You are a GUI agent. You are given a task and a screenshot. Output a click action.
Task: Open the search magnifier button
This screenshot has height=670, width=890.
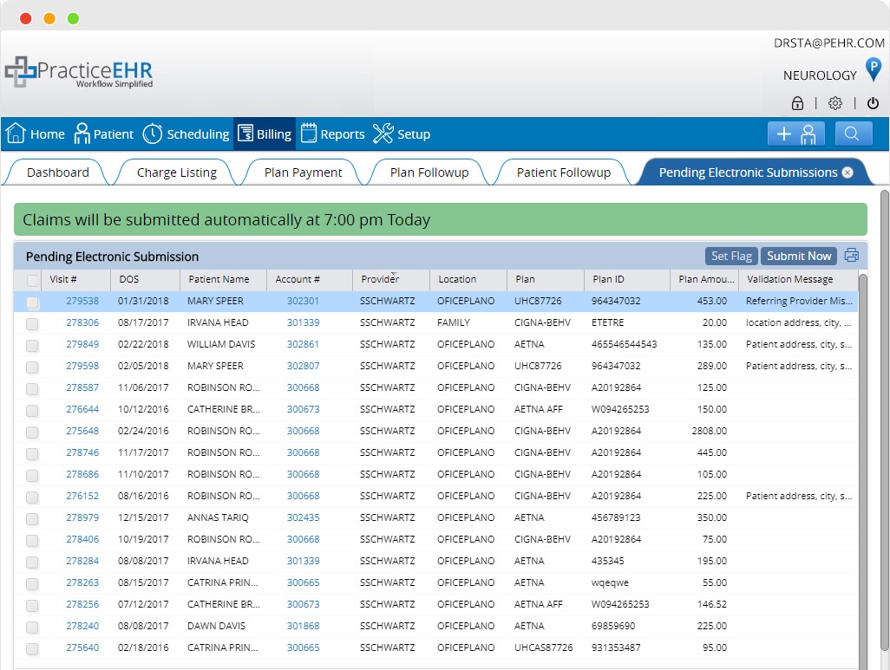coord(853,134)
